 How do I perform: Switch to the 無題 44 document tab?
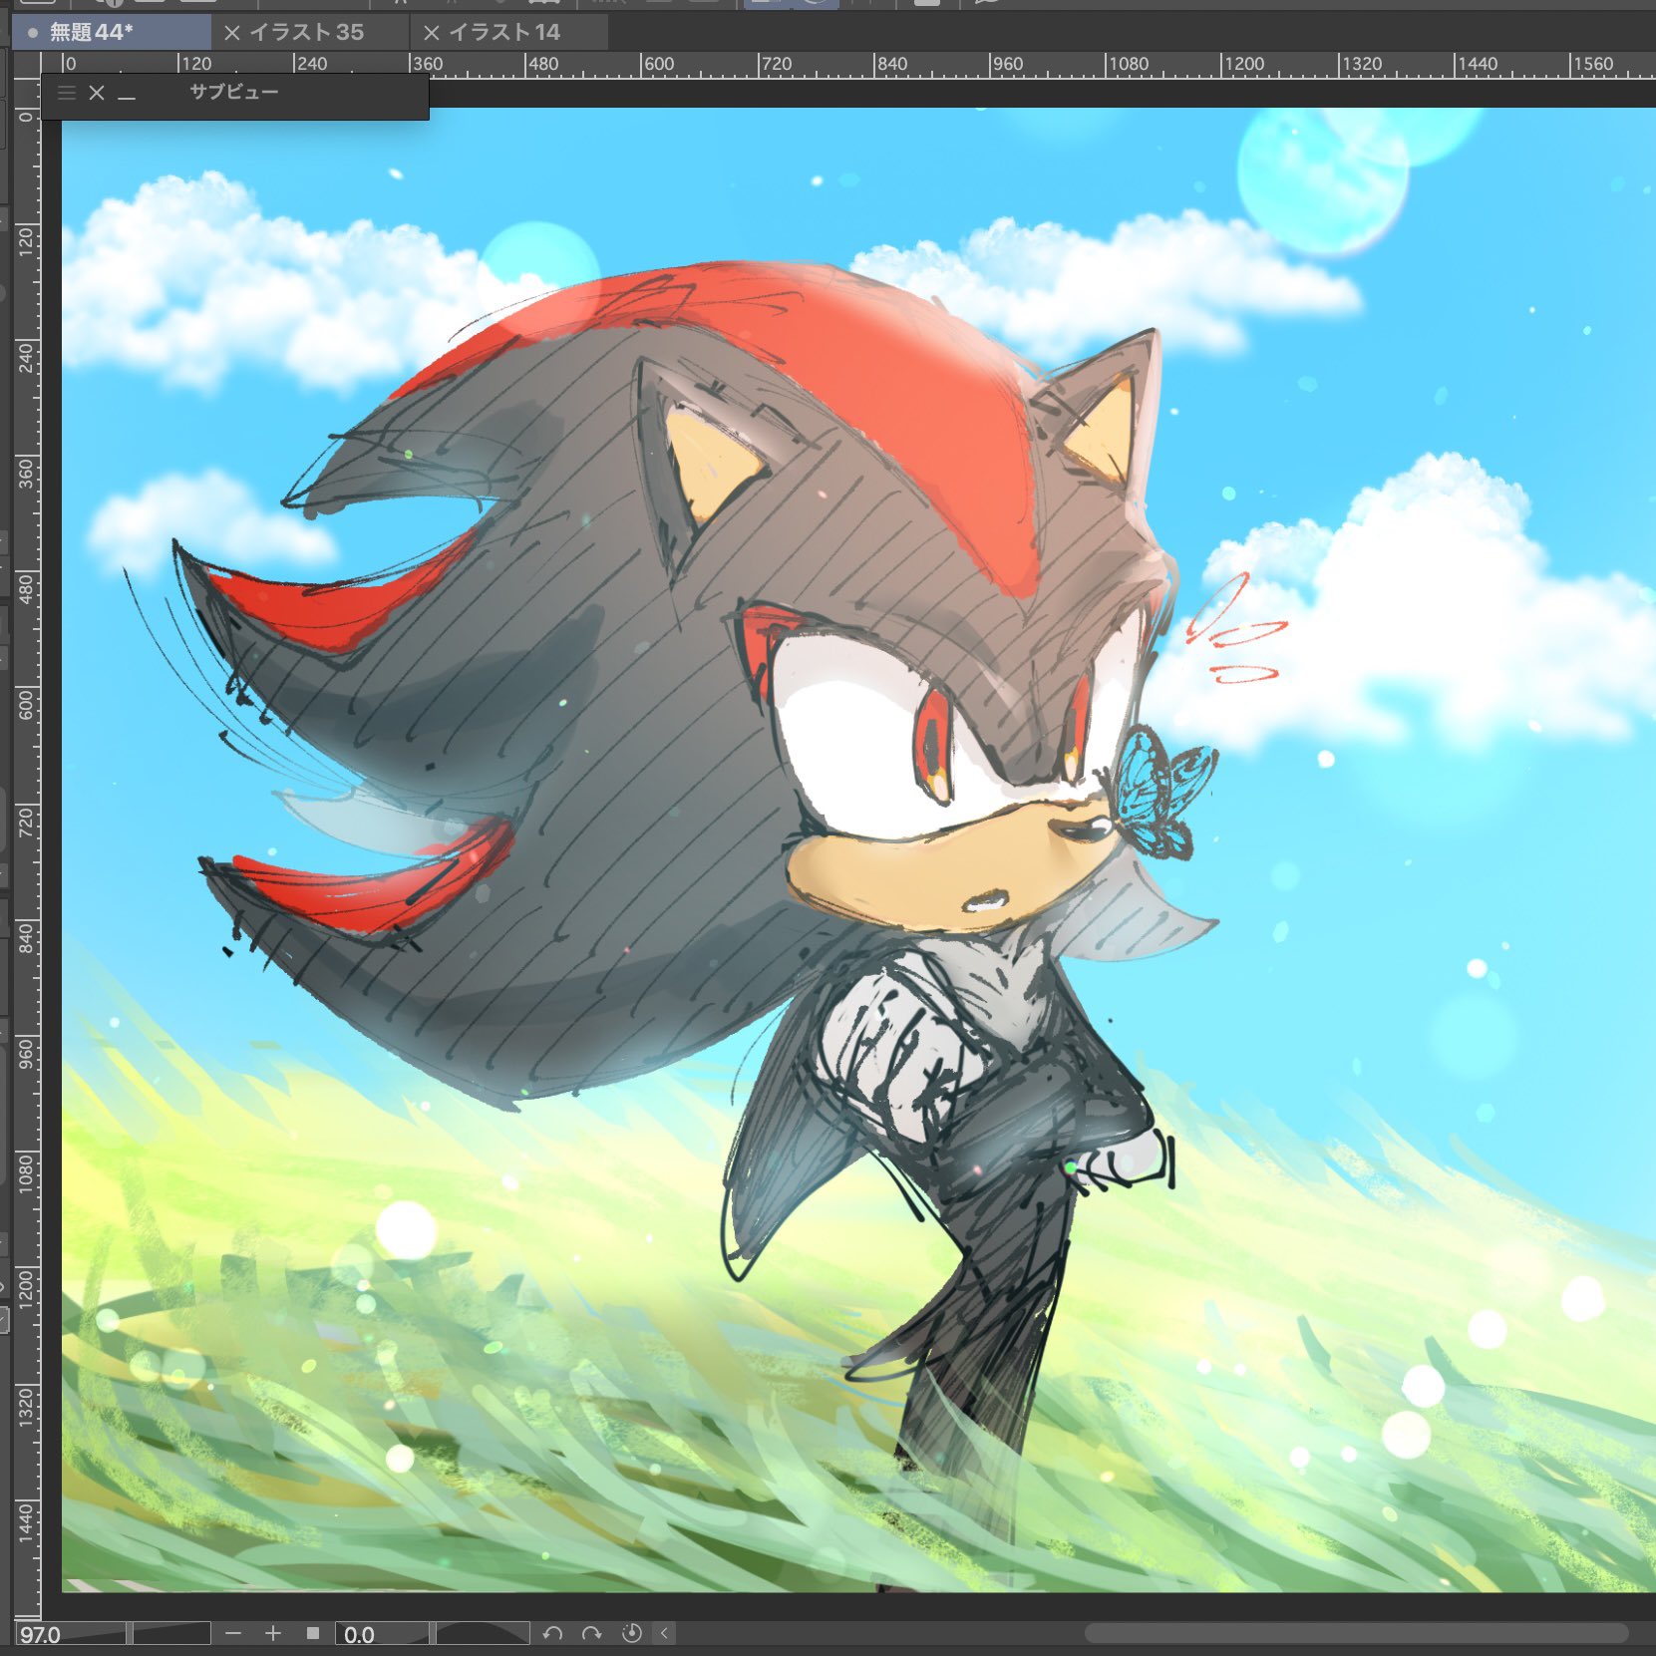[x=112, y=32]
